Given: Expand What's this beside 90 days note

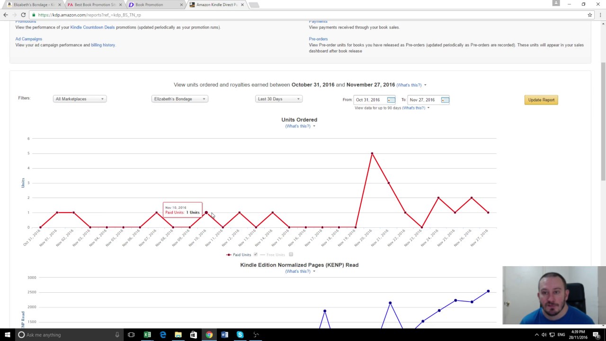Looking at the screenshot, I should point(416,108).
